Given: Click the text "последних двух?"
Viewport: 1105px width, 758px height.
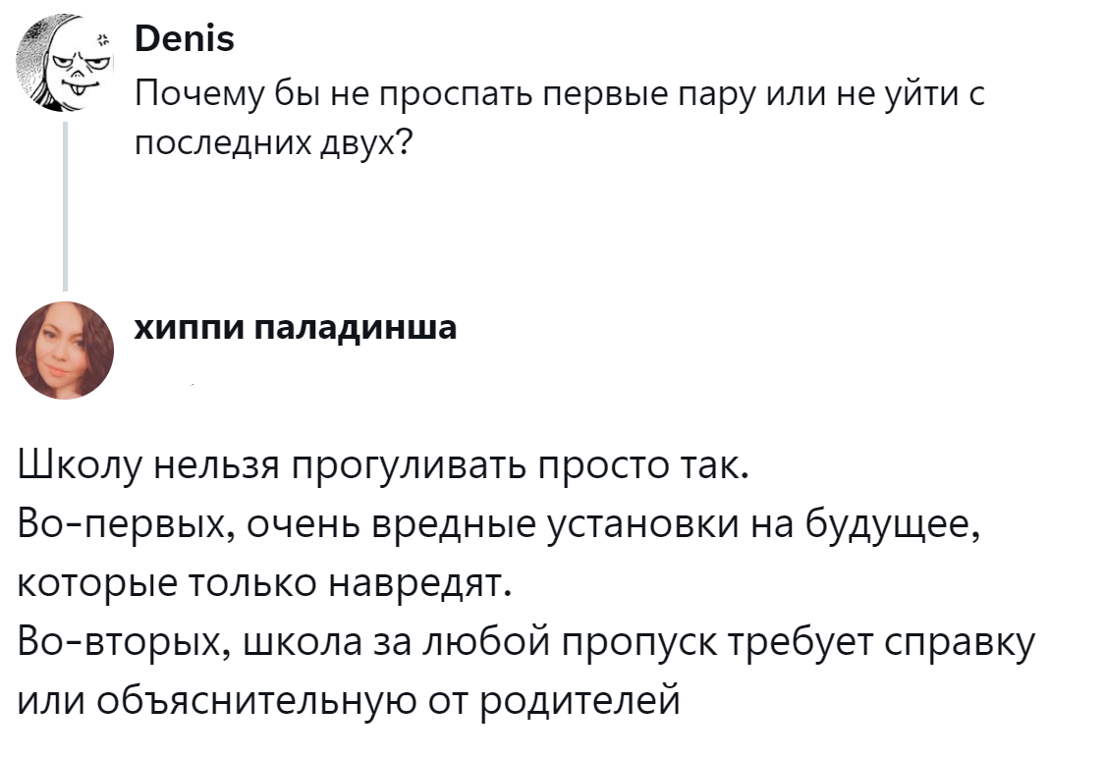Looking at the screenshot, I should tap(272, 143).
